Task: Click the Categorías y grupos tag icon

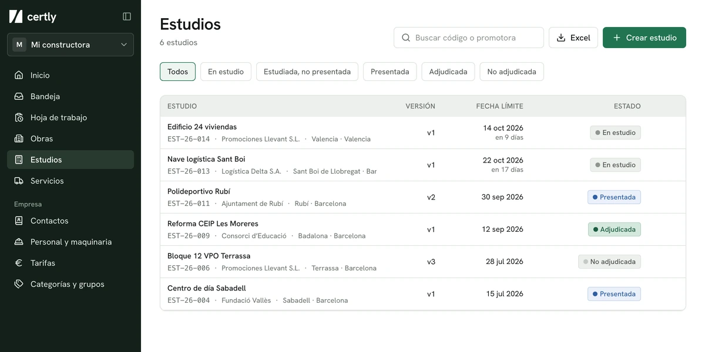Action: coord(19,284)
